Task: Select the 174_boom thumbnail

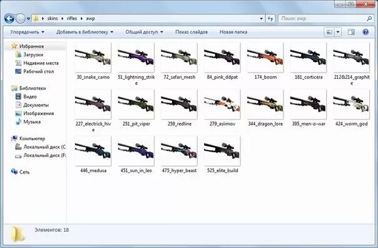Action: coord(265,58)
